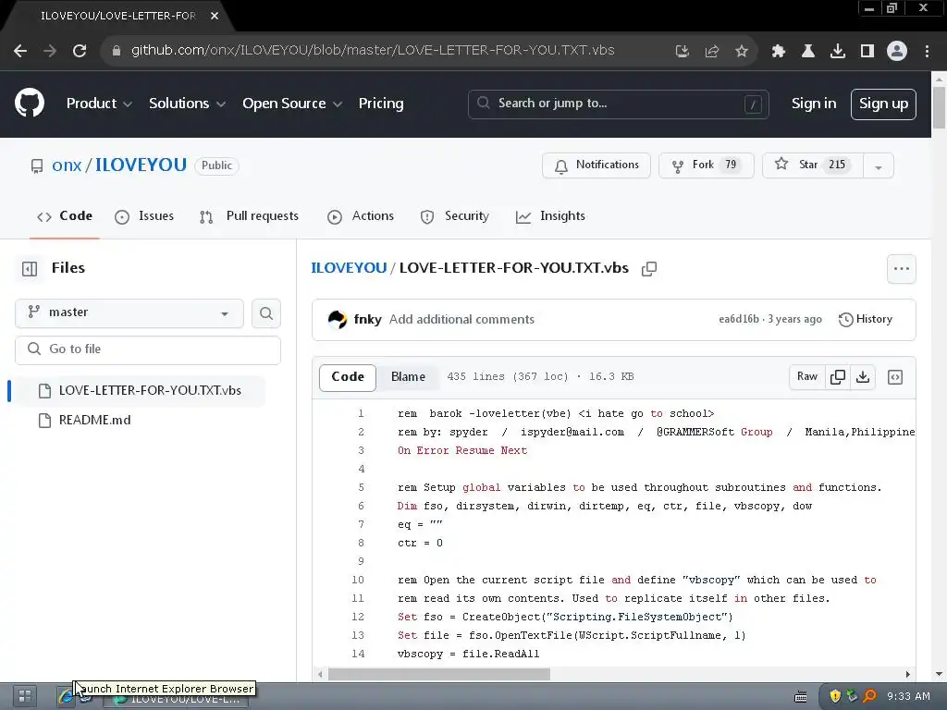
Task: Open the browser profile avatar
Action: coord(897,52)
